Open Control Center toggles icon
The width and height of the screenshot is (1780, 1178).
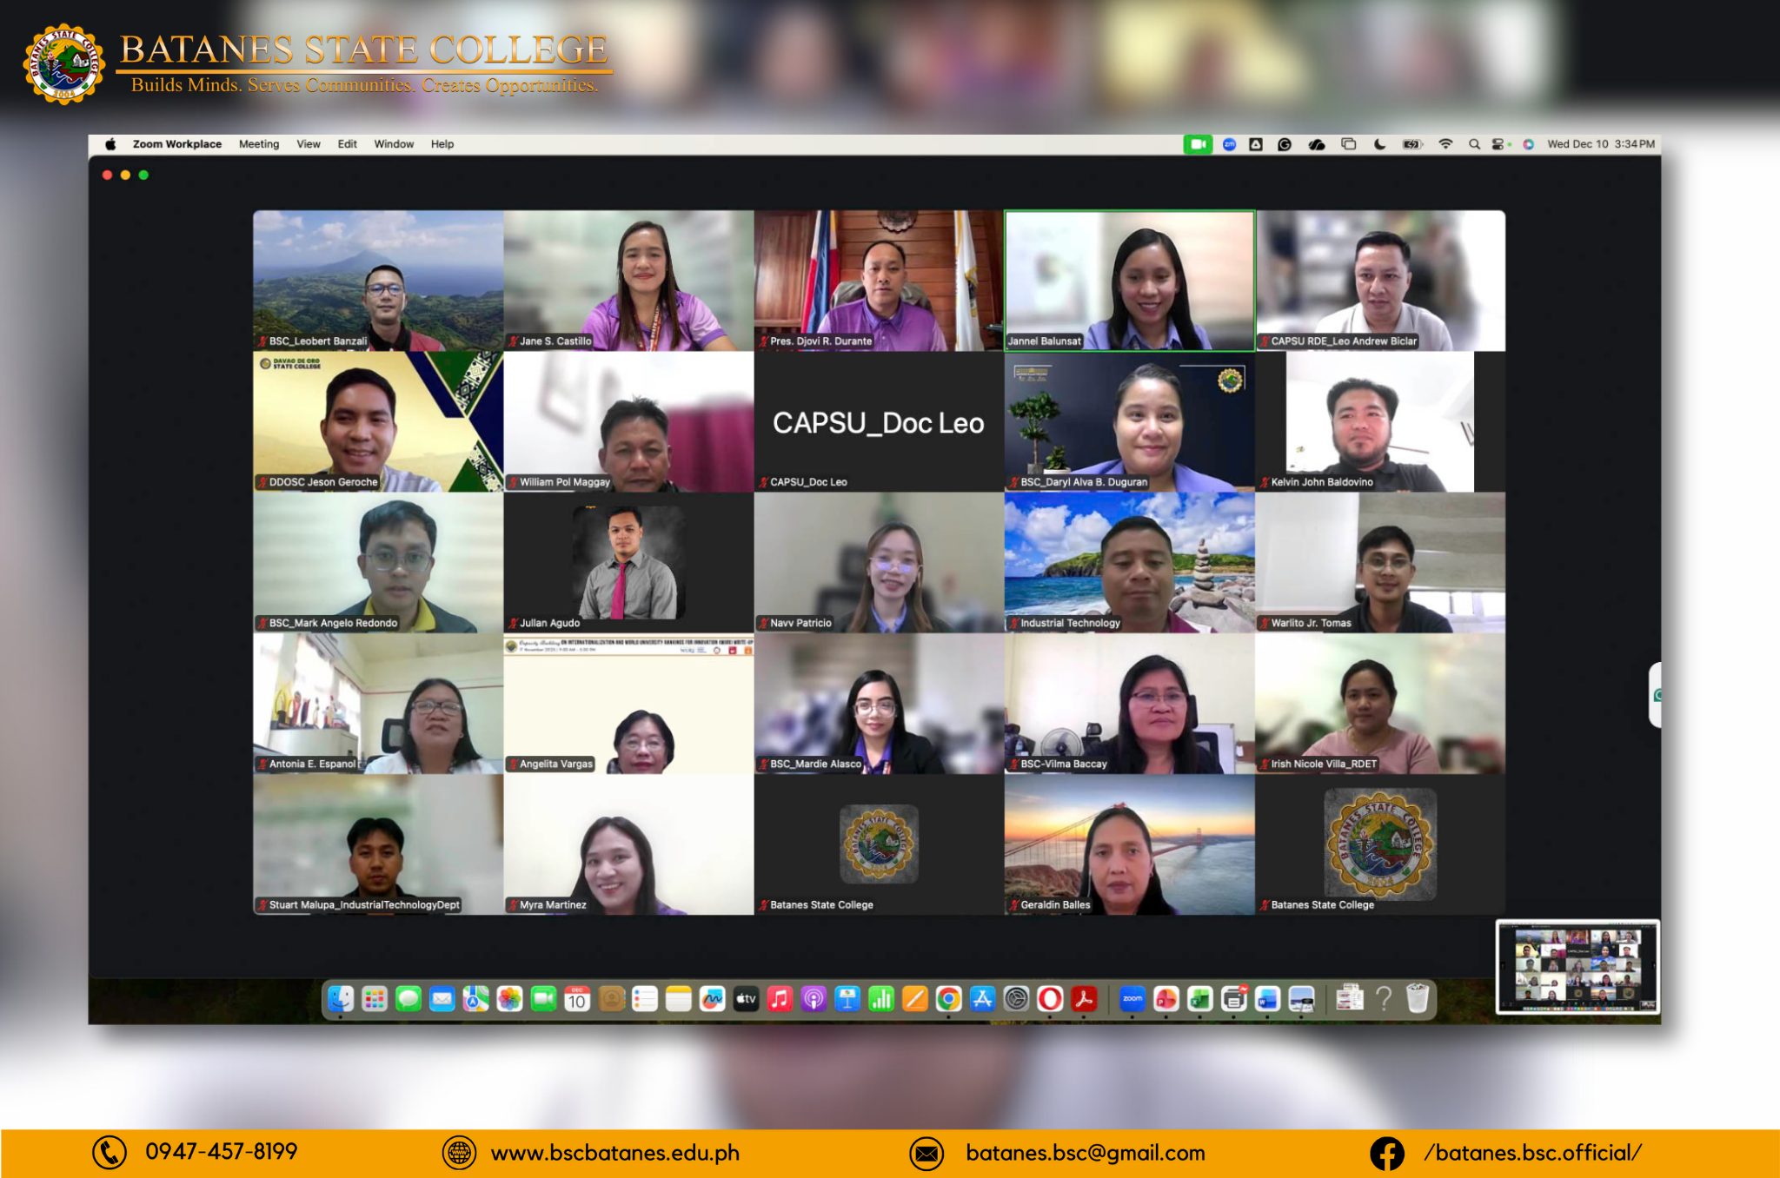(1498, 144)
